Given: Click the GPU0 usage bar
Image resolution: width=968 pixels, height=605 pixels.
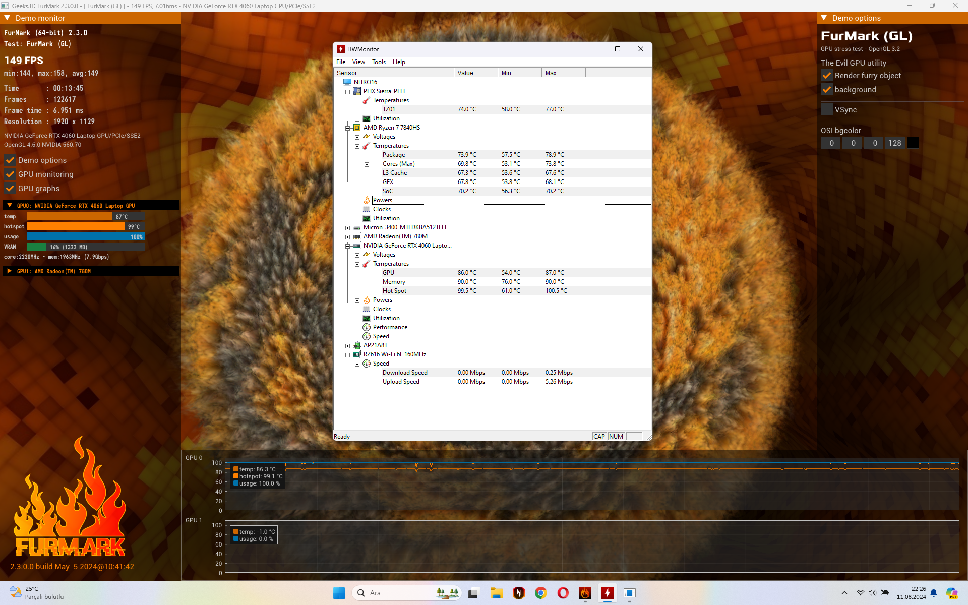Looking at the screenshot, I should (x=86, y=237).
